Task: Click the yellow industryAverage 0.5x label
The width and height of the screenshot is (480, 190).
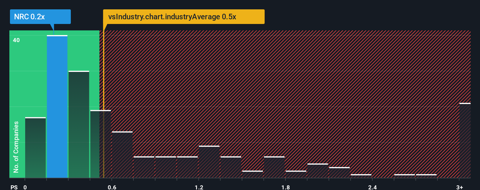Action: pos(184,17)
